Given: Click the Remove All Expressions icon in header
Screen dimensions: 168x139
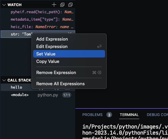Looking at the screenshot, I should pyautogui.click(x=62, y=5).
